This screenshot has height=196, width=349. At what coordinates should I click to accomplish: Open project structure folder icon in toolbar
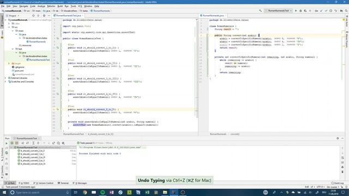(341, 11)
